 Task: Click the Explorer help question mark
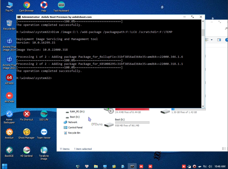[x=226, y=40]
